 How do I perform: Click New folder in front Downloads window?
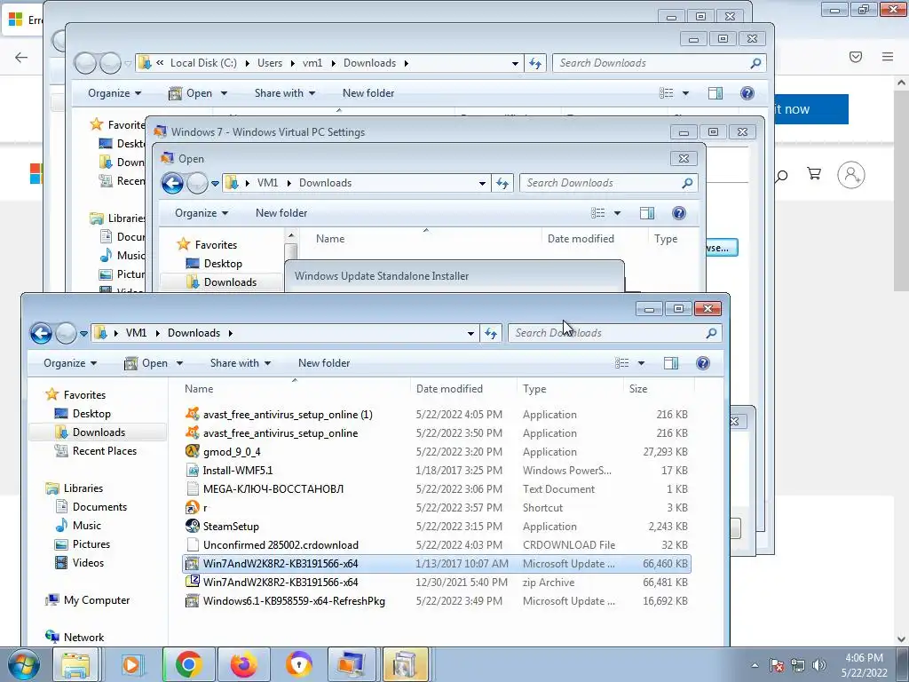[x=324, y=363]
